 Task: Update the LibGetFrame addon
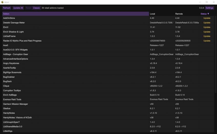[x=207, y=36]
